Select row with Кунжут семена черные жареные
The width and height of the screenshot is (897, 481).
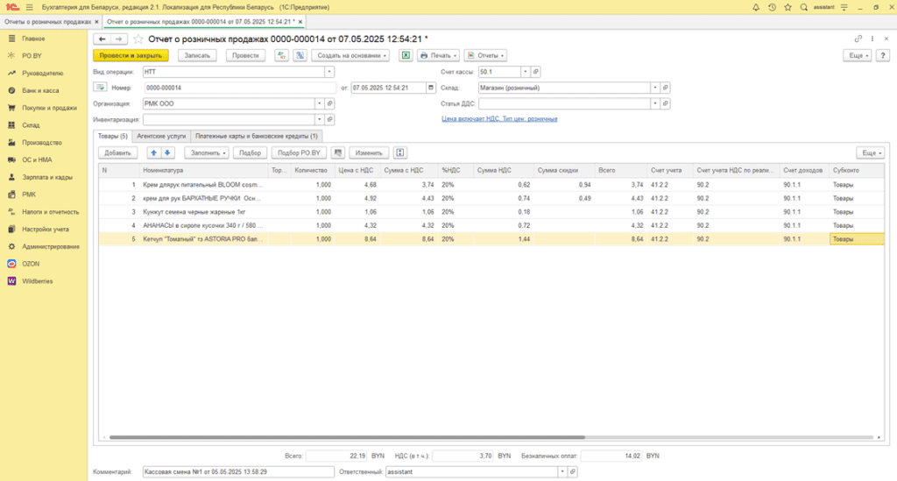coord(491,212)
